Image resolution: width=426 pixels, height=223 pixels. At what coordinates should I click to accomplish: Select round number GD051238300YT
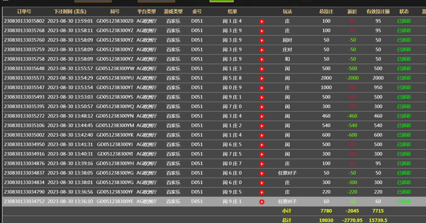115,87
